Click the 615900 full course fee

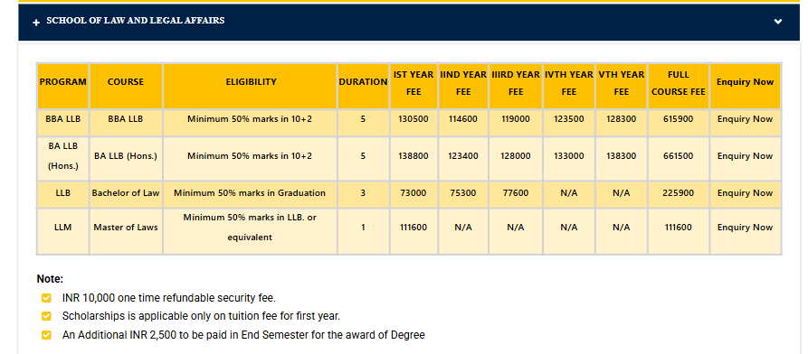pos(678,119)
